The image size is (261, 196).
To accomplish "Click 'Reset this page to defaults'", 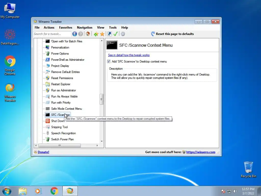I will click(x=173, y=34).
